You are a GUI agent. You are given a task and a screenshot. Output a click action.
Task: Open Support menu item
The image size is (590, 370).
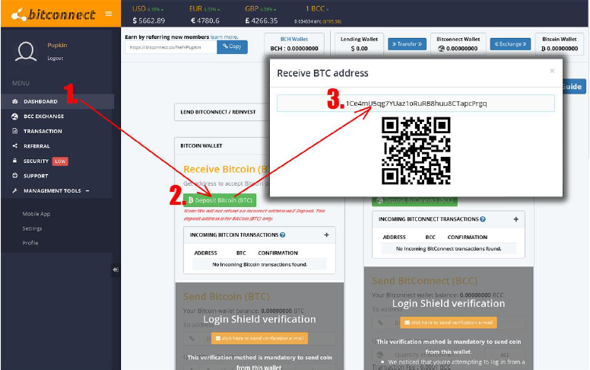36,176
